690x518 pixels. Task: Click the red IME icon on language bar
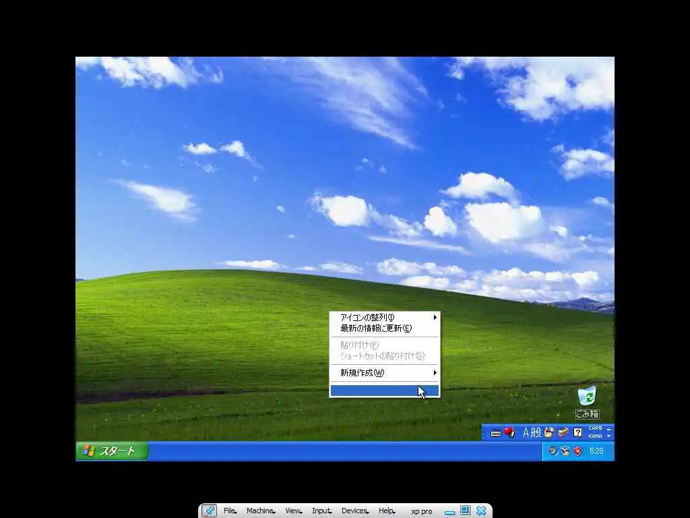[x=509, y=432]
